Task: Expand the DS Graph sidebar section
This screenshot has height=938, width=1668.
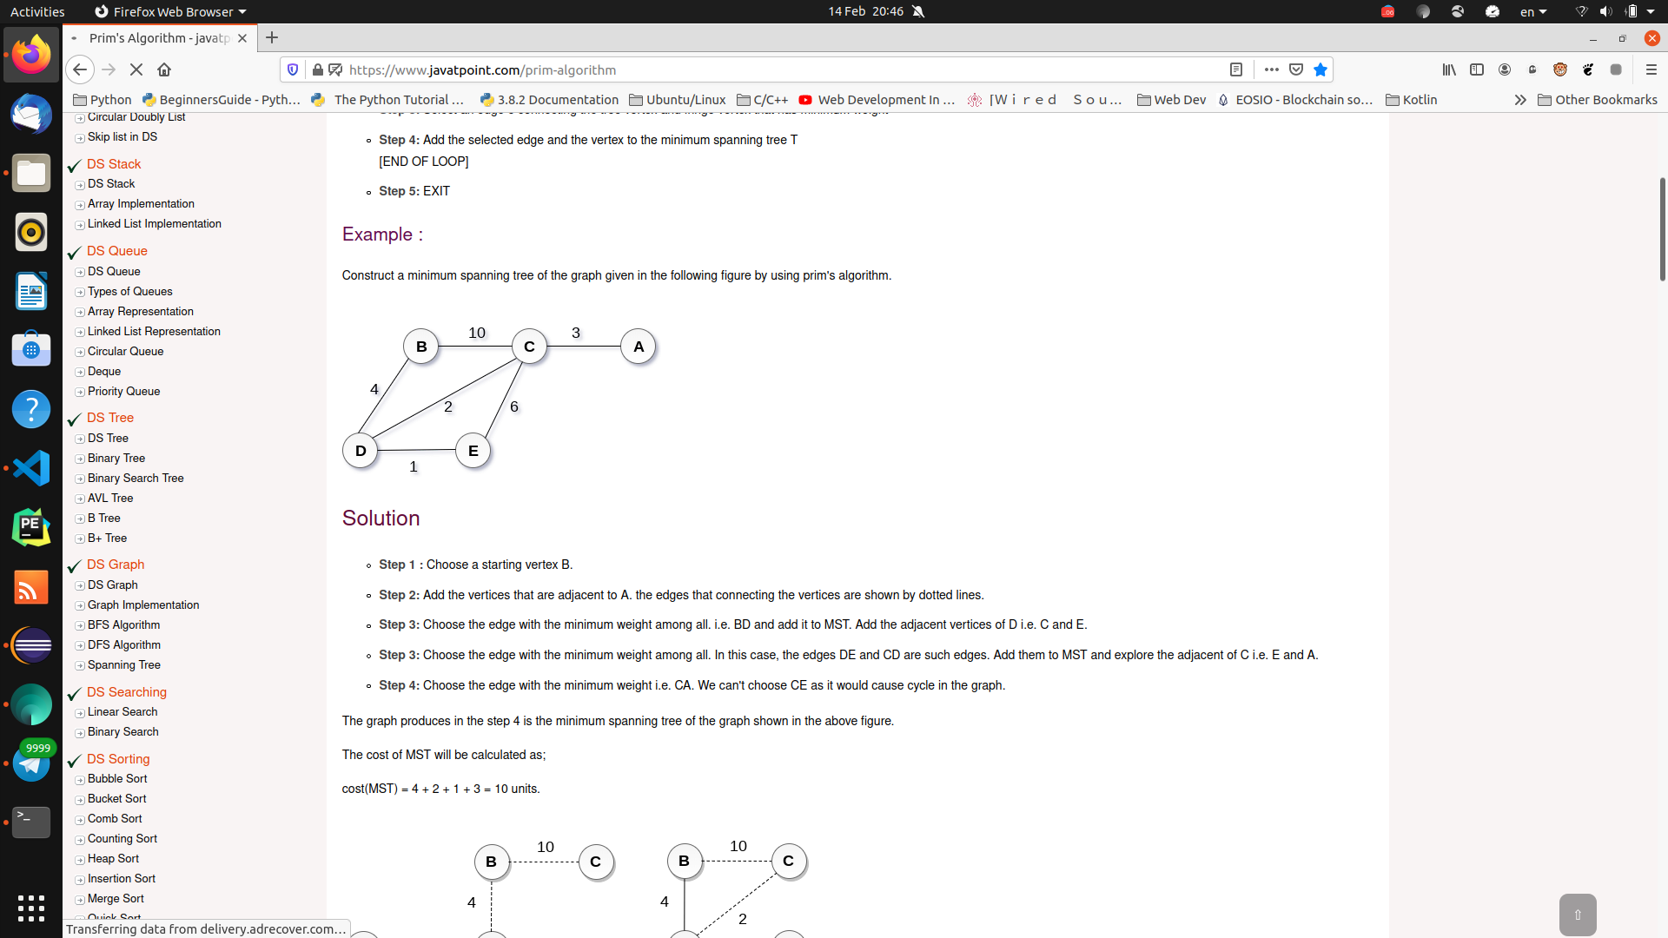Action: [x=114, y=564]
